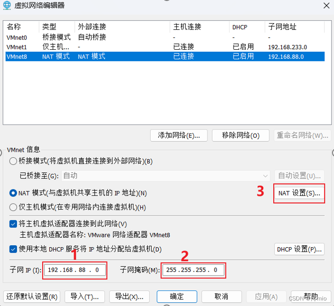Viewport: 334px width, 306px height.
Task: Click 桥接模式 type cell of VMnet0
Action: pos(56,37)
